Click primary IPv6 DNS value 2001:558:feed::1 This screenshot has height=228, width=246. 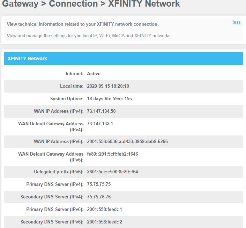(x=105, y=210)
